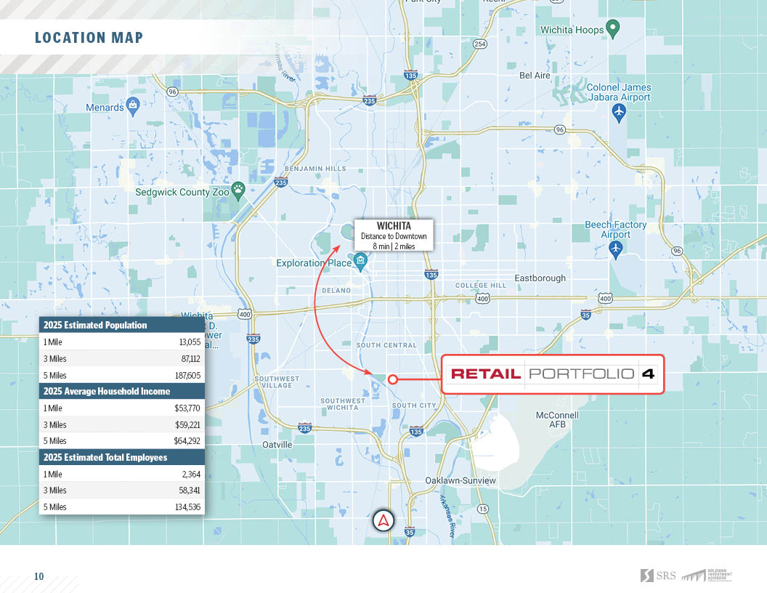
Task: Click the McConnell AFB map label
Action: (557, 420)
